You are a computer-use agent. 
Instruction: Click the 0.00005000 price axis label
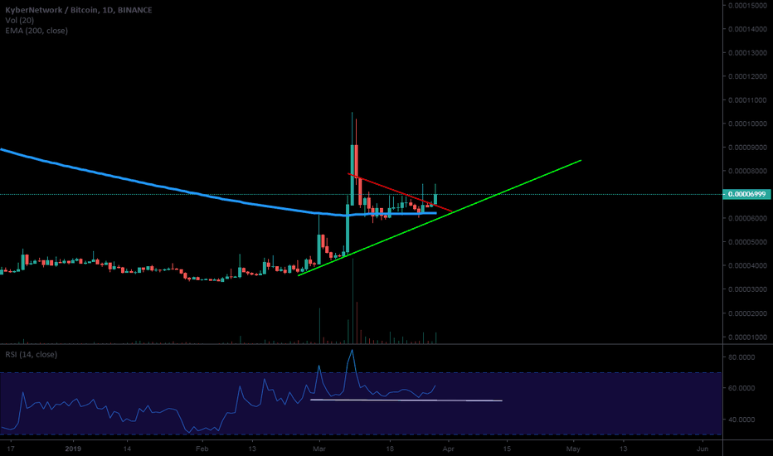pos(748,242)
